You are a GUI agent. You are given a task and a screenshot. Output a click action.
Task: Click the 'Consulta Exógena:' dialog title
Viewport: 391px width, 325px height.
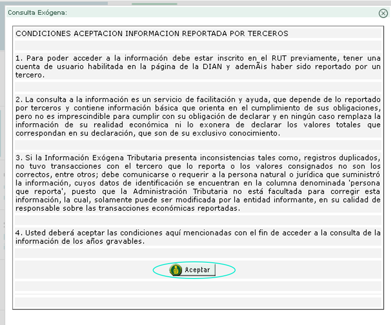pyautogui.click(x=37, y=13)
